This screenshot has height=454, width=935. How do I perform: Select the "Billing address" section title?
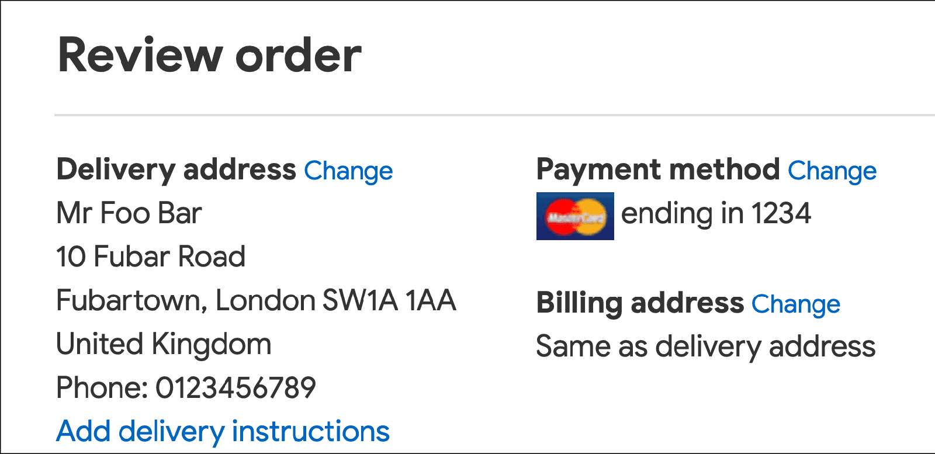point(639,303)
